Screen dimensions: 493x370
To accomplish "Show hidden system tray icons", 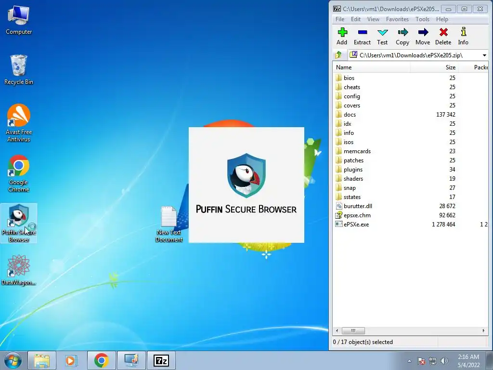I will pos(409,361).
